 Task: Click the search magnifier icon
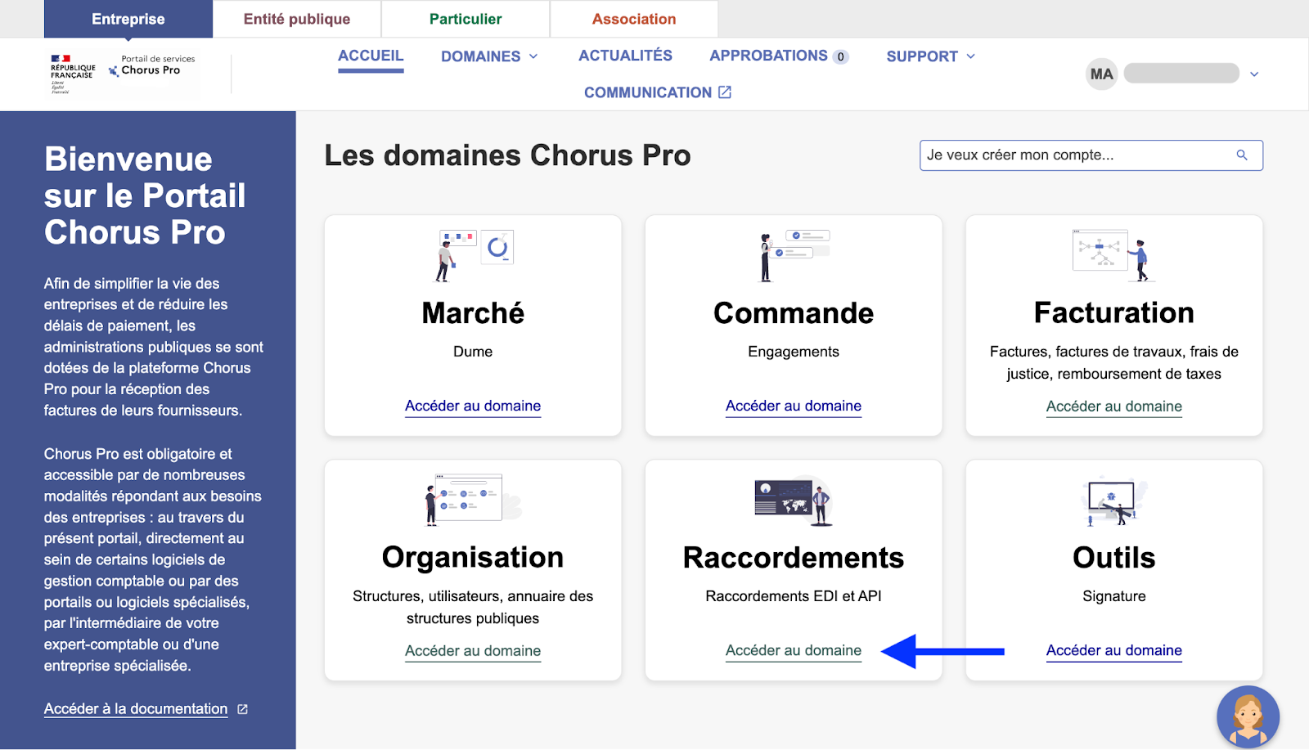point(1242,155)
